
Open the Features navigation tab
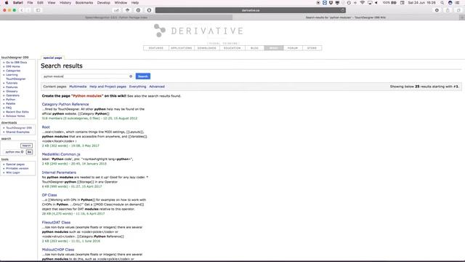[x=156, y=48]
